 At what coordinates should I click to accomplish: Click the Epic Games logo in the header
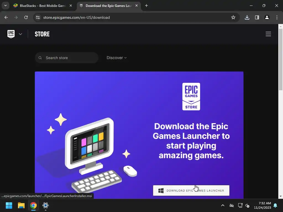11,34
